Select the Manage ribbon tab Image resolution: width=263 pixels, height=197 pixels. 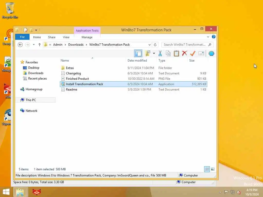click(x=87, y=37)
